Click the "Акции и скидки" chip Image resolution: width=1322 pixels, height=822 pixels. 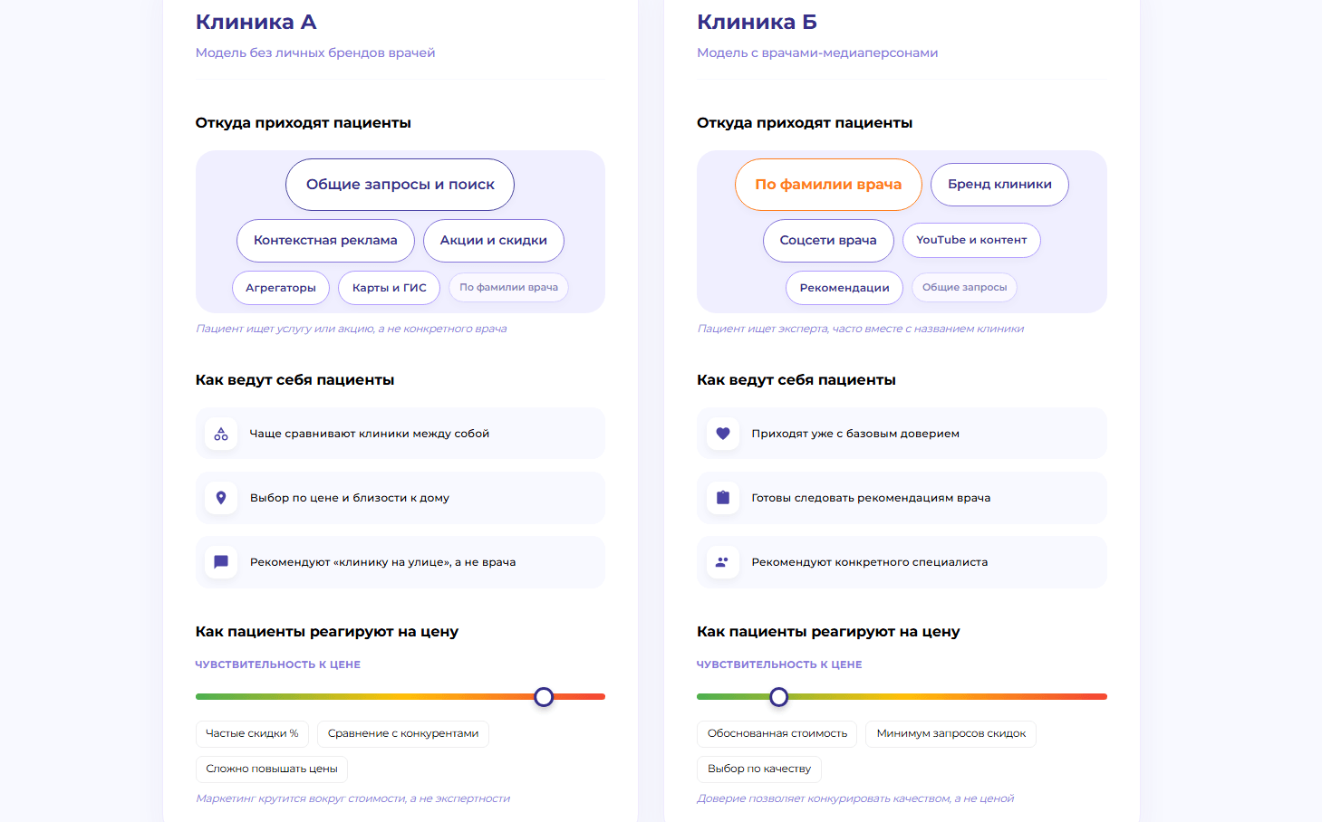(493, 241)
